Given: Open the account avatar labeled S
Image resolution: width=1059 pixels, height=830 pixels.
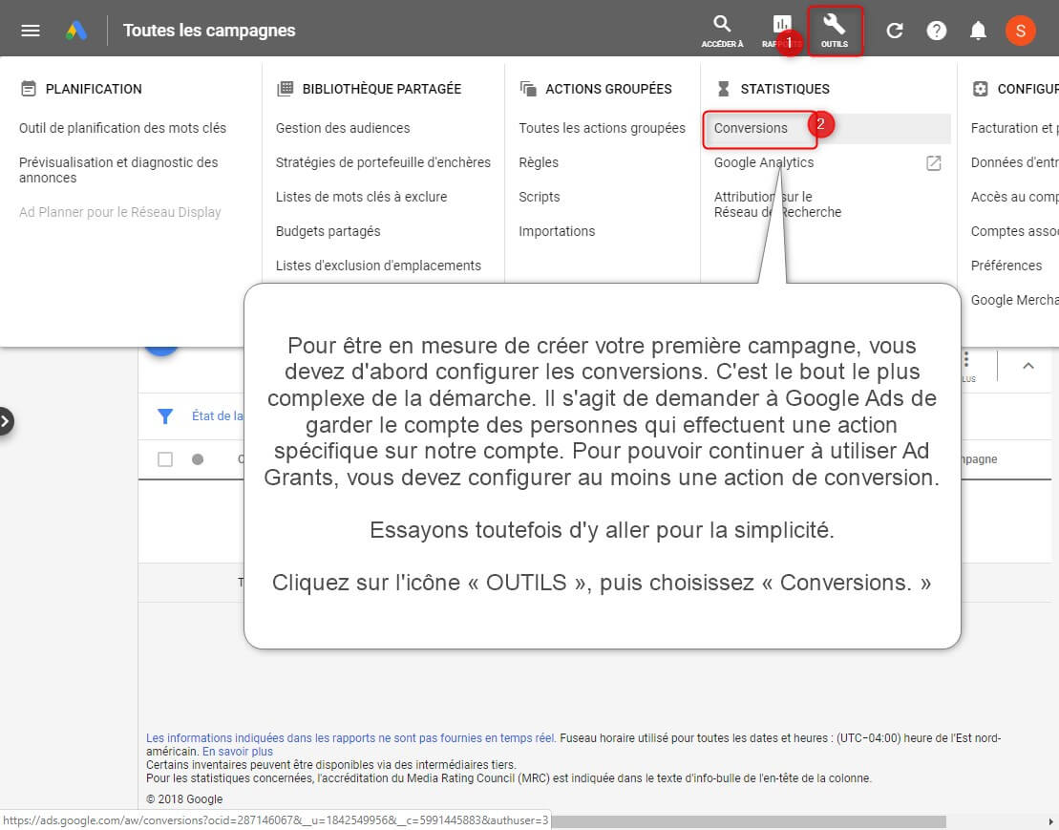Looking at the screenshot, I should 1021,31.
